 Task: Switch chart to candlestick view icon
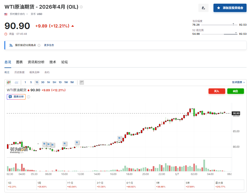tap(9, 82)
